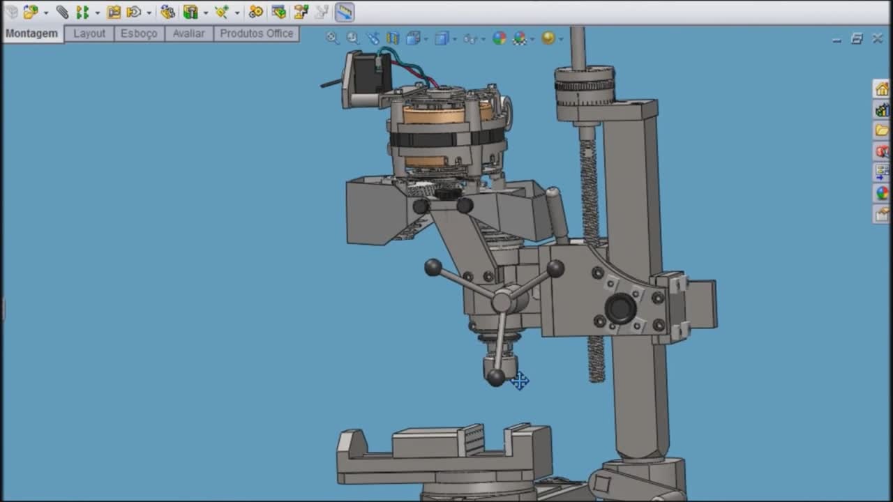Click the Move Component icon

pyautogui.click(x=134, y=12)
